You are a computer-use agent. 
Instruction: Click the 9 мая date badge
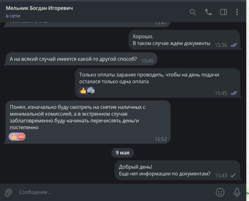tap(123, 153)
